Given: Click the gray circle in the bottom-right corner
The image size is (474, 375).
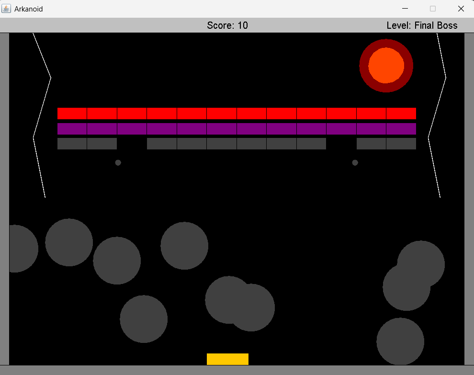Looking at the screenshot, I should tap(400, 341).
